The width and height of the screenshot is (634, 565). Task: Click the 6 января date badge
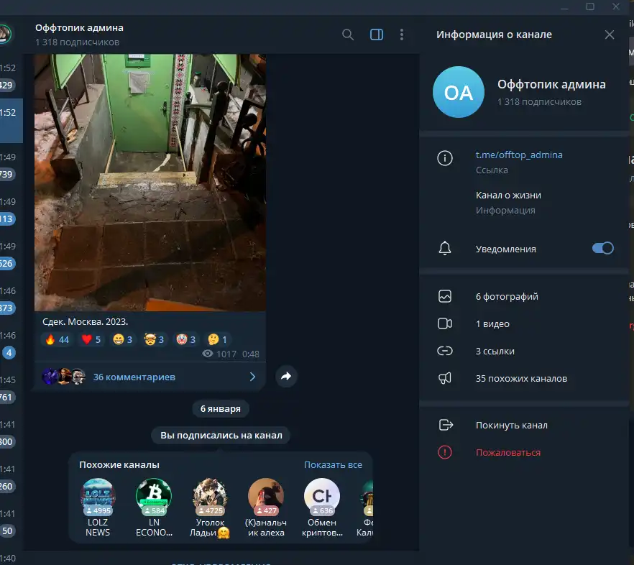click(x=221, y=409)
